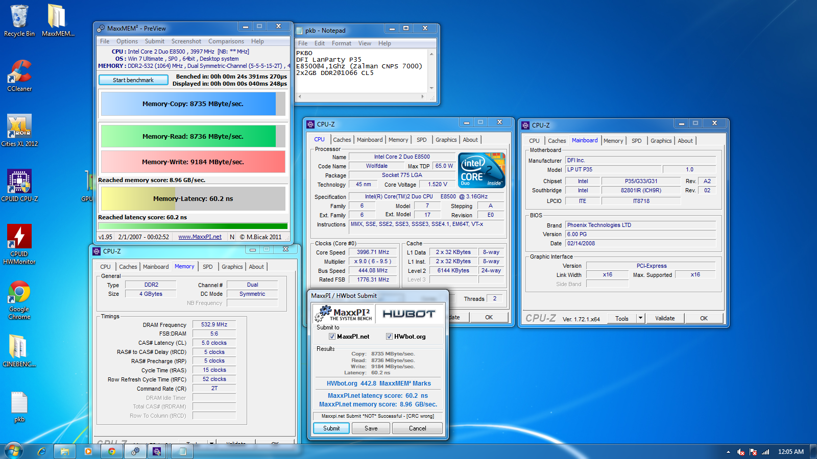Select the Cities XL 2012 desktop icon
Screen dimensions: 817x459
(x=19, y=131)
